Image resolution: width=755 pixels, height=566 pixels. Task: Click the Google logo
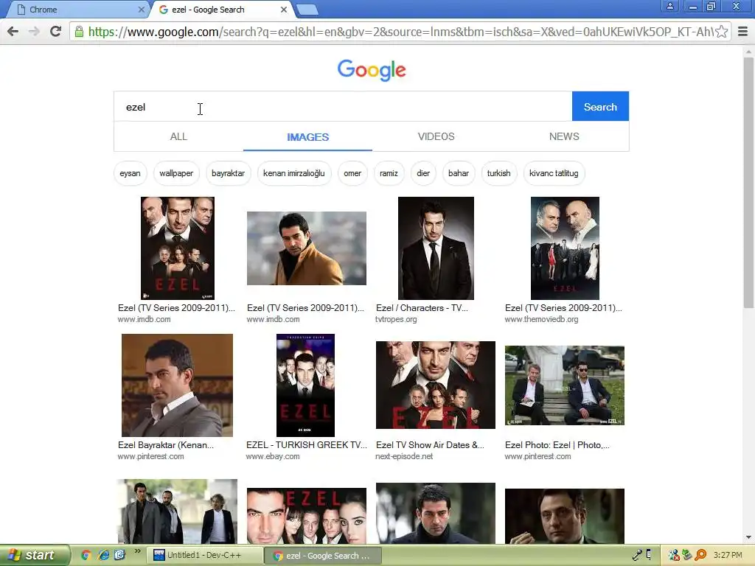click(x=372, y=70)
